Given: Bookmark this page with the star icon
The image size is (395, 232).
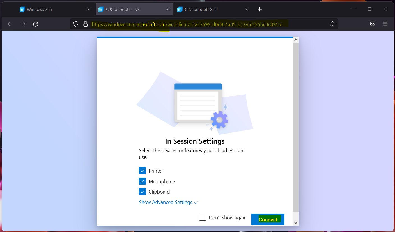Looking at the screenshot, I should [332, 24].
